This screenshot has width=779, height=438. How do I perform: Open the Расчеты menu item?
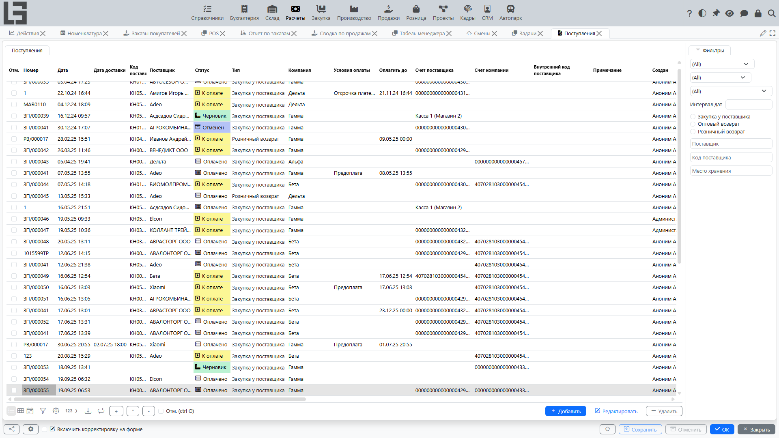click(x=295, y=13)
